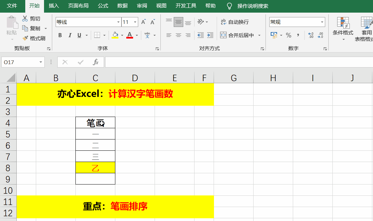Click Format as Table (套用表格格式)

point(364,29)
